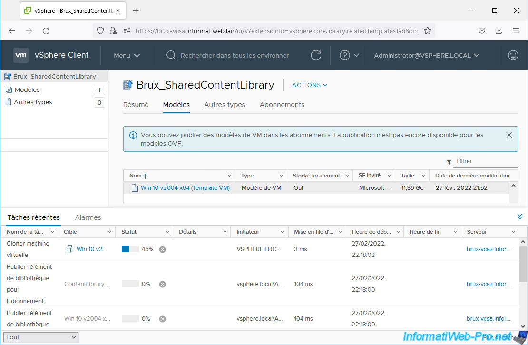Open the Statut column chevron in tasks
The height and width of the screenshot is (345, 528).
[x=167, y=232]
